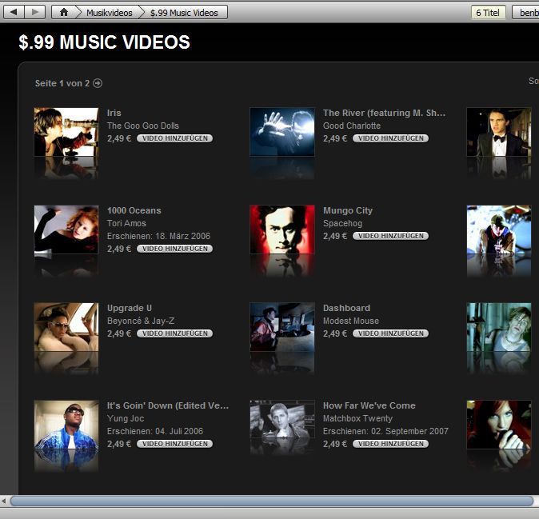539x519 pixels.
Task: Add the Dashboard video
Action: 390,333
